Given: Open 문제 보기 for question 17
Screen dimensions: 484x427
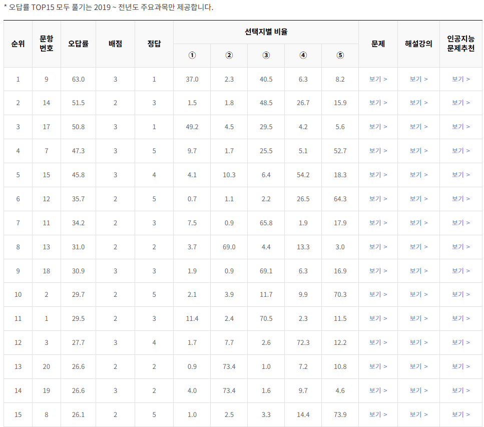Looking at the screenshot, I should coord(378,127).
